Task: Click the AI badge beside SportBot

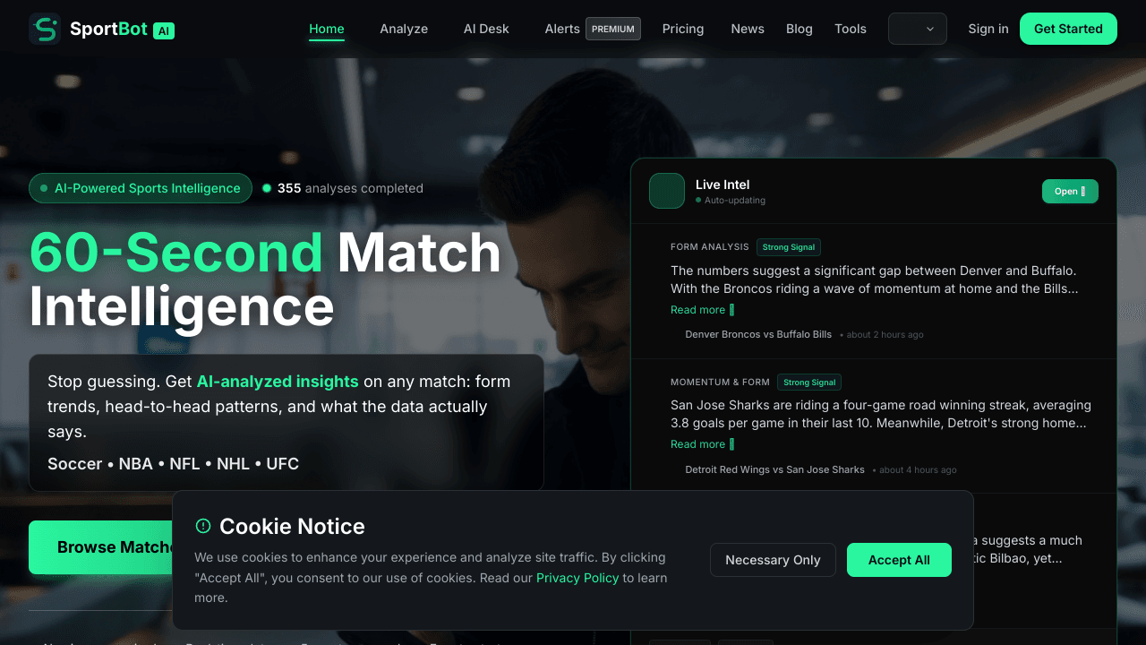Action: click(x=164, y=30)
